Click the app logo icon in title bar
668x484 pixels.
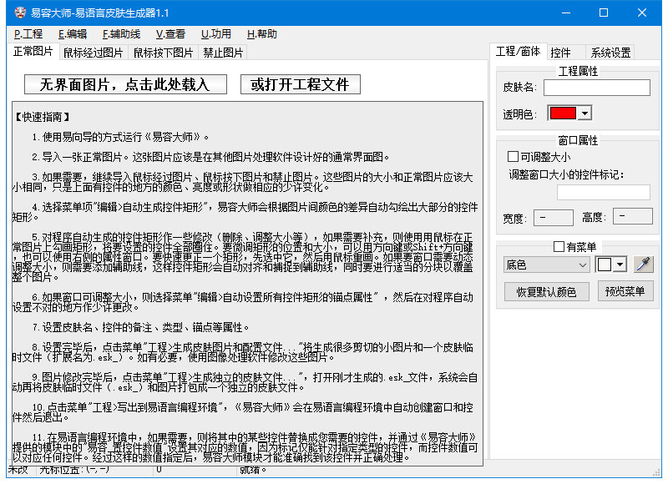pyautogui.click(x=20, y=13)
